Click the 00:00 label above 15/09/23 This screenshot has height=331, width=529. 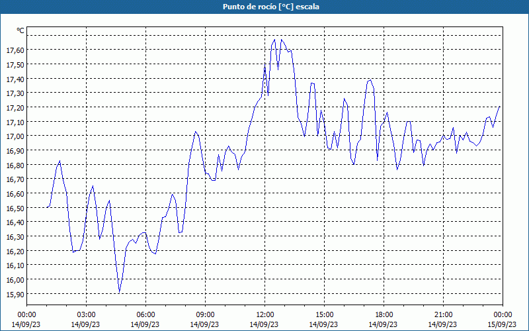pyautogui.click(x=503, y=315)
